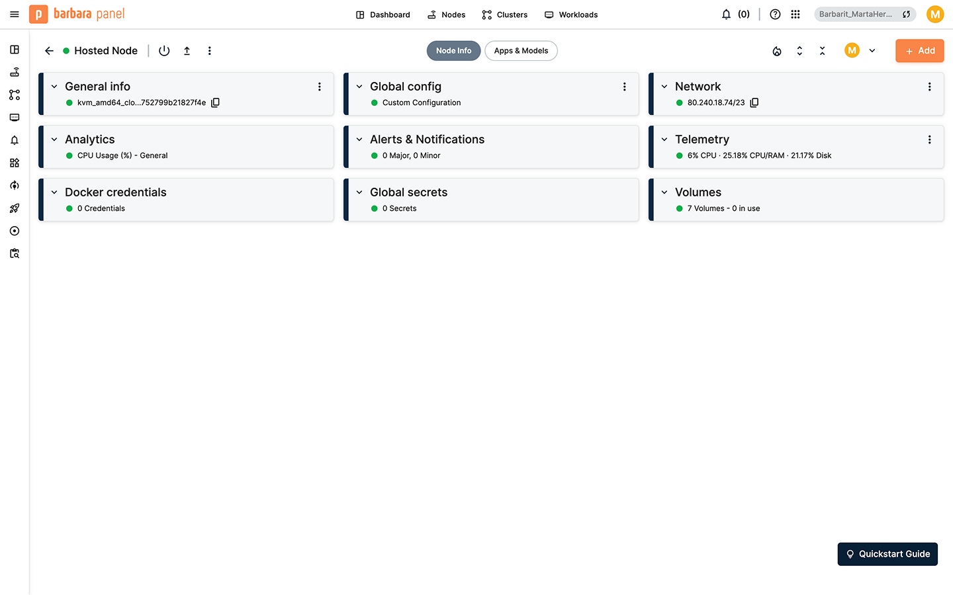Screen dimensions: 953x595
Task: Expand the General info card
Action: coord(54,87)
